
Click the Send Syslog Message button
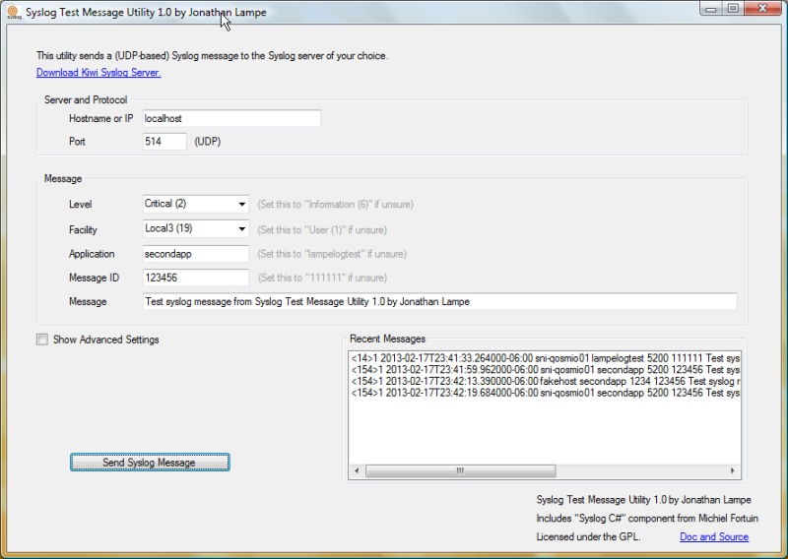(x=150, y=463)
